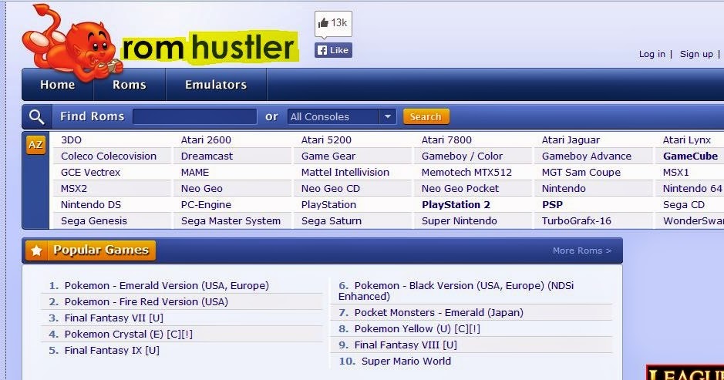Open the Home menu tab
This screenshot has height=380, width=724.
pyautogui.click(x=58, y=85)
